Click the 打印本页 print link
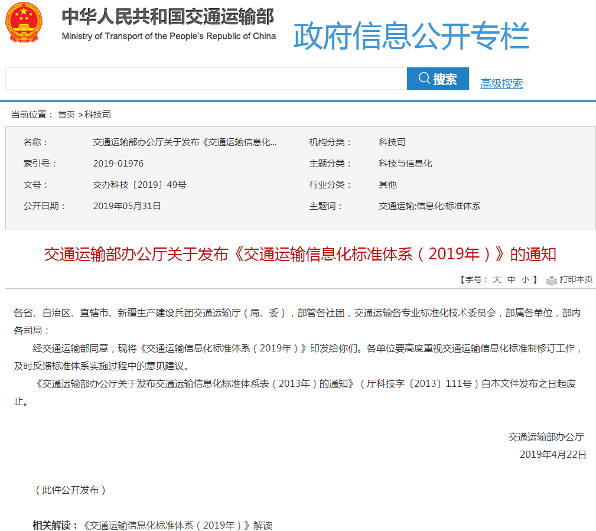The image size is (596, 531). (x=576, y=280)
